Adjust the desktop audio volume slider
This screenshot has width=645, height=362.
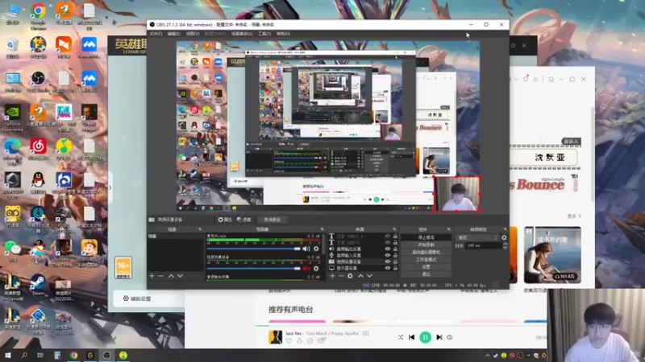[253, 249]
